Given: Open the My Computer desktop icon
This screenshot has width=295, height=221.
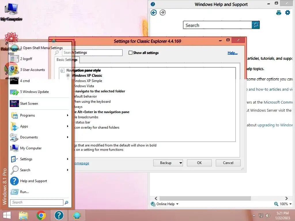Looking at the screenshot, I should pos(11,12).
